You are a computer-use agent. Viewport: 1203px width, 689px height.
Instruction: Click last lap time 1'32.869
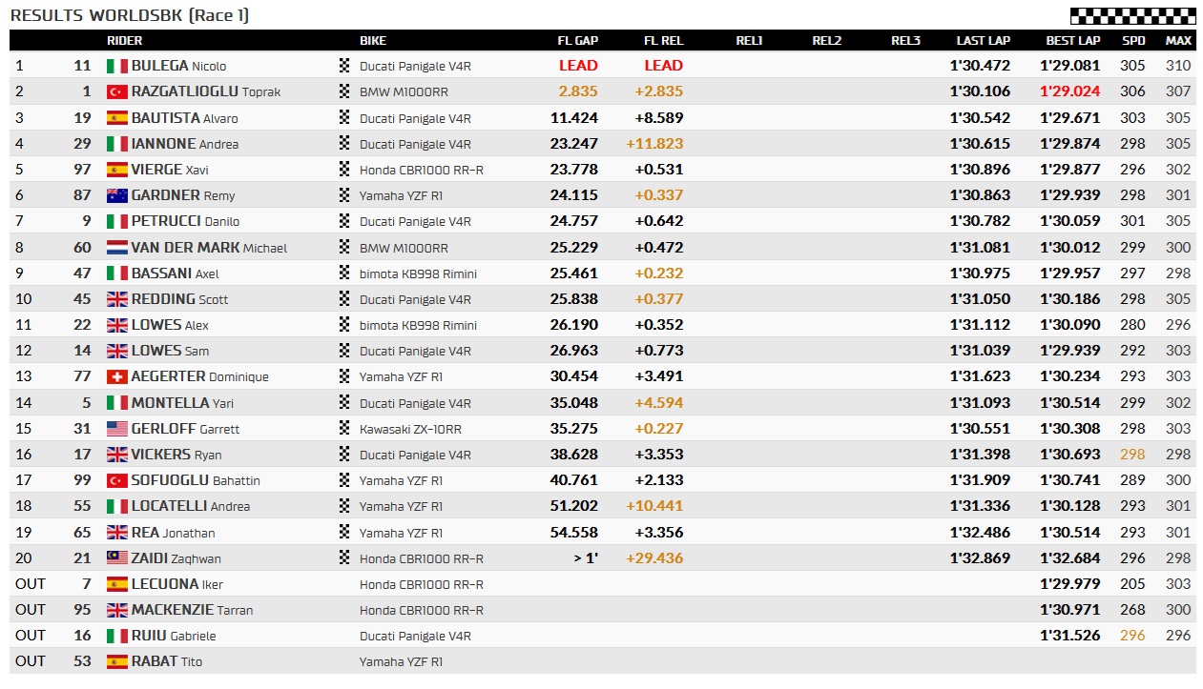coord(981,558)
